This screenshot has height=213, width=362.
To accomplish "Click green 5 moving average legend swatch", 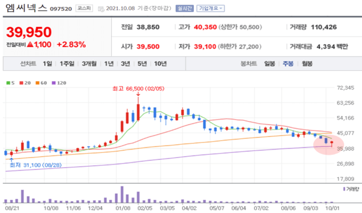I will [x=8, y=83].
